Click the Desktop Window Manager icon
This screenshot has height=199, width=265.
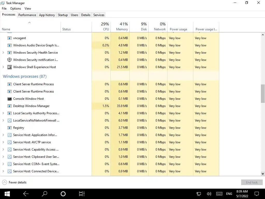pyautogui.click(x=10, y=106)
